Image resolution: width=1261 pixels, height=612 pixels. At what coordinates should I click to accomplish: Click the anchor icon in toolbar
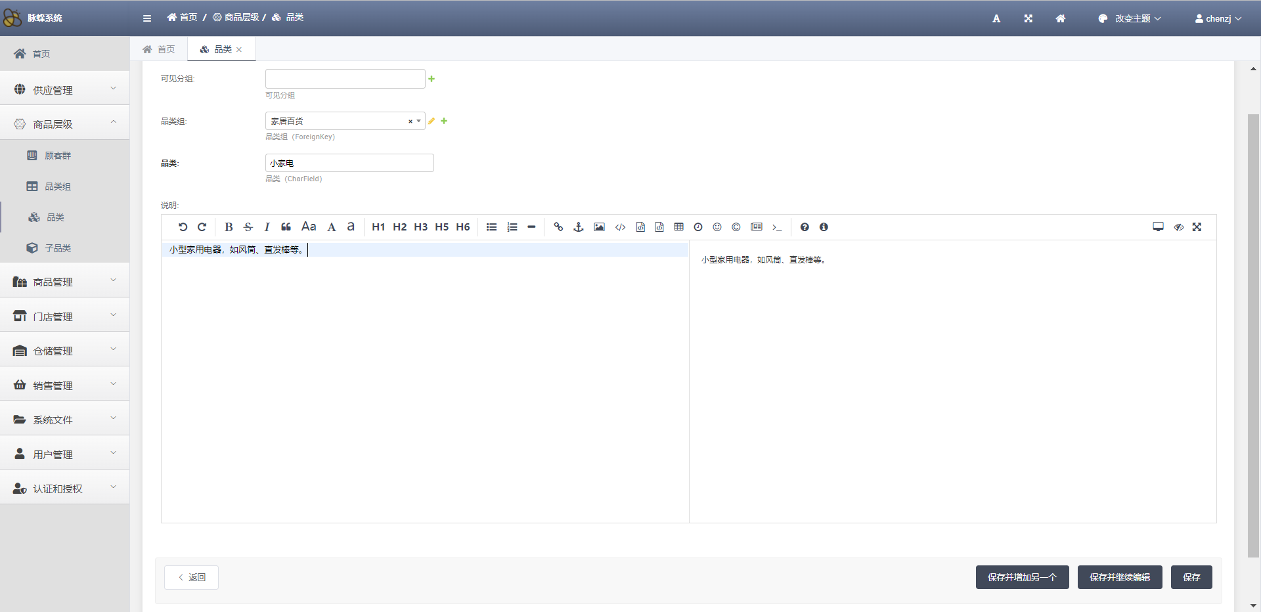pos(579,227)
